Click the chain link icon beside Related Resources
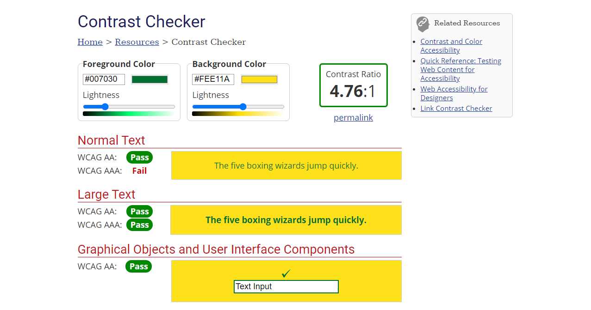Screen dimensions: 591x310 pyautogui.click(x=422, y=24)
